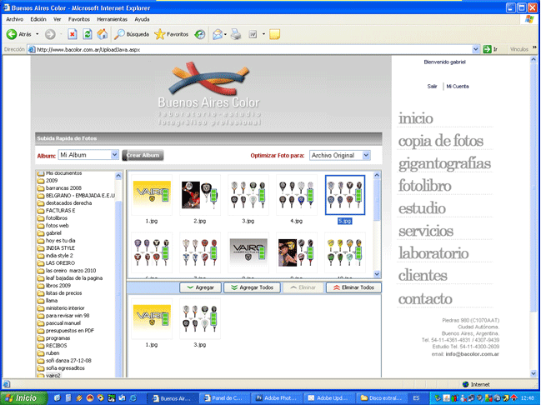Go to fotolibro section

click(x=425, y=186)
